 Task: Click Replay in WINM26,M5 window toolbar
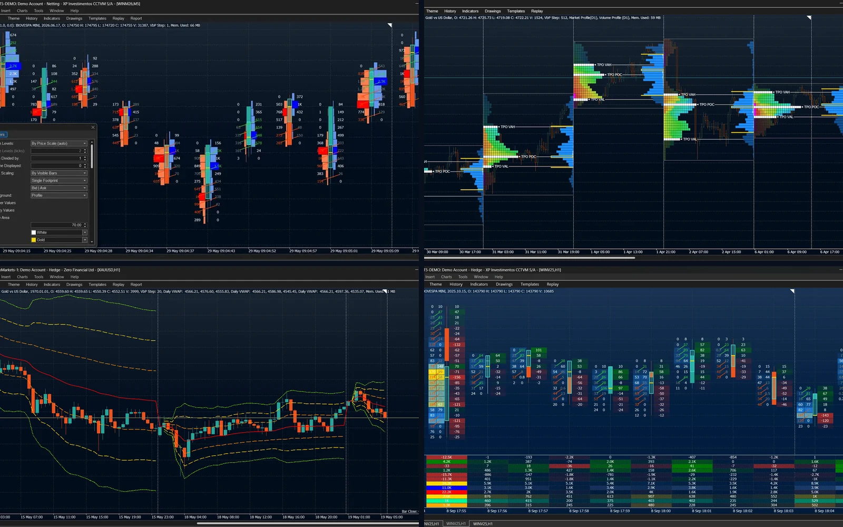(119, 18)
